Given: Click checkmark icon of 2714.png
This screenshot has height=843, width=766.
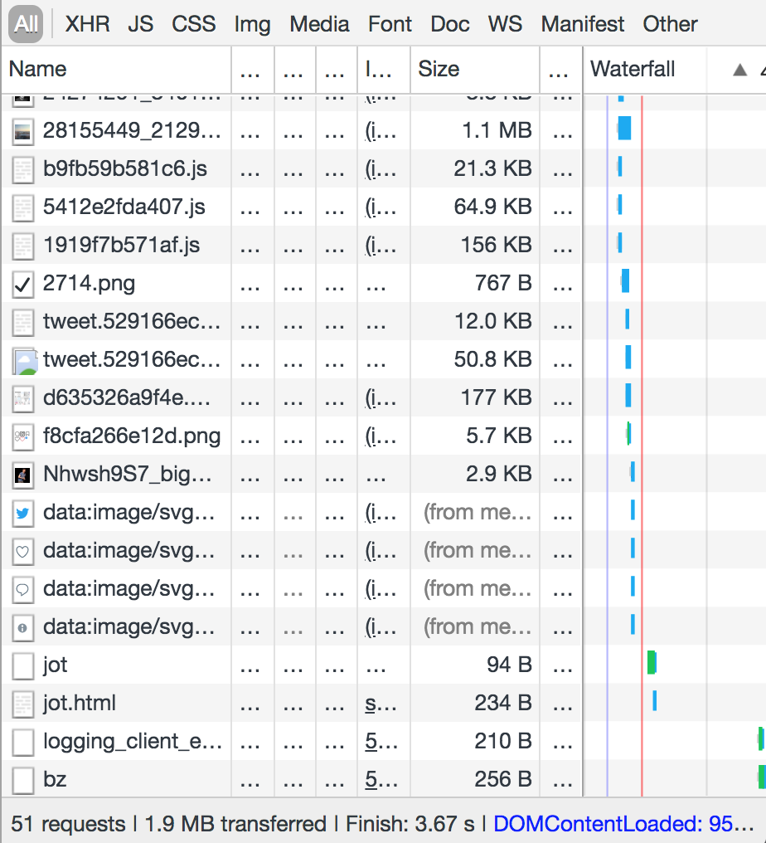Looking at the screenshot, I should [22, 283].
